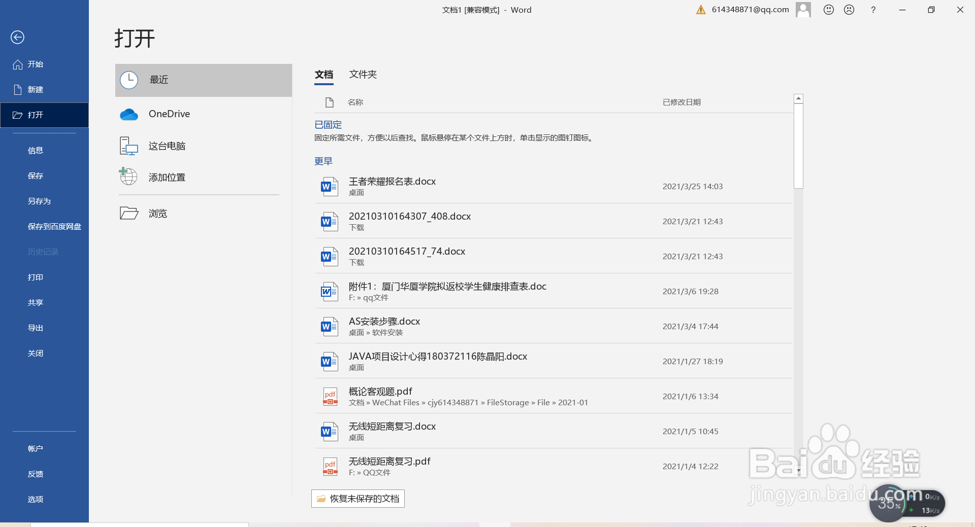Click the warning icon beside the account email

click(x=701, y=10)
